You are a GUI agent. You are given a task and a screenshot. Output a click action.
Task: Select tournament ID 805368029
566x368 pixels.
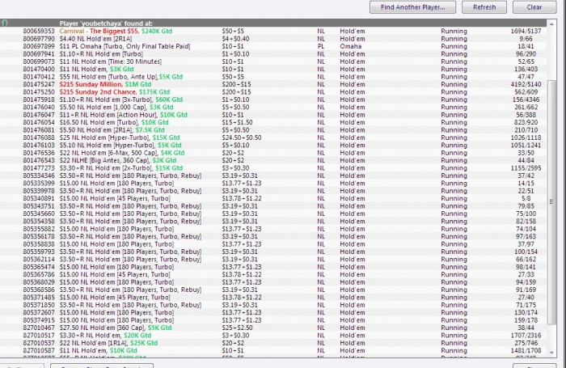click(x=273, y=282)
